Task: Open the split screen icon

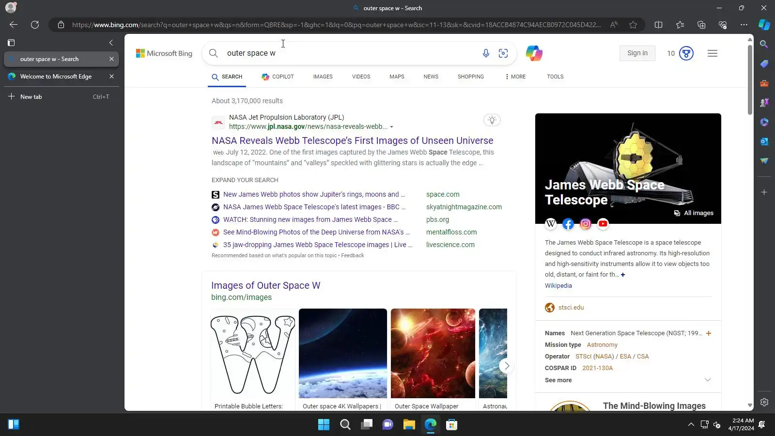Action: [658, 25]
